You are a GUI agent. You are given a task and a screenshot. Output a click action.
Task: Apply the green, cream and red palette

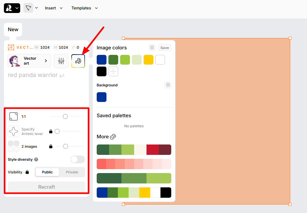coord(134,150)
